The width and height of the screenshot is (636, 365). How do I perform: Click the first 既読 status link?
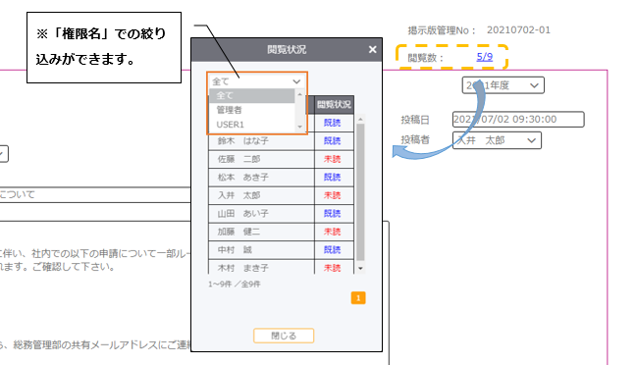(332, 123)
